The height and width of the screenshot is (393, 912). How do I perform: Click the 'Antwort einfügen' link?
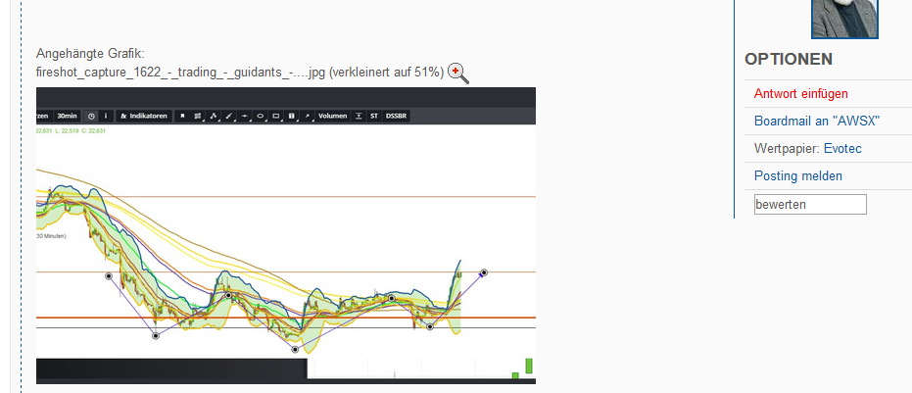(x=801, y=94)
